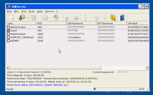Click the horizontal scrollbar right arrow
The image size is (153, 95).
[147, 67]
